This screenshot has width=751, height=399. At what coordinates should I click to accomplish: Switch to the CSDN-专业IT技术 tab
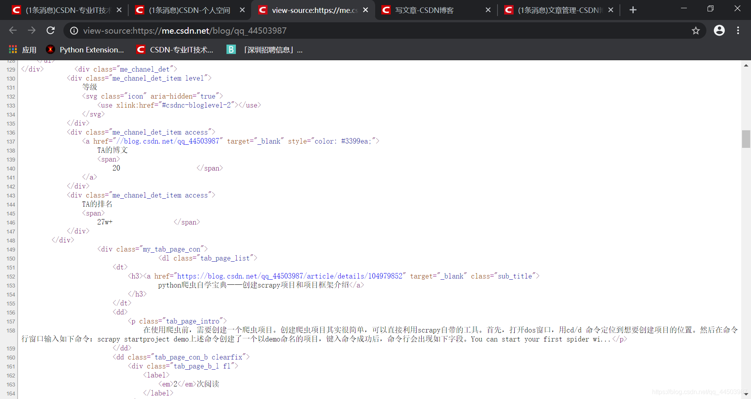click(67, 10)
